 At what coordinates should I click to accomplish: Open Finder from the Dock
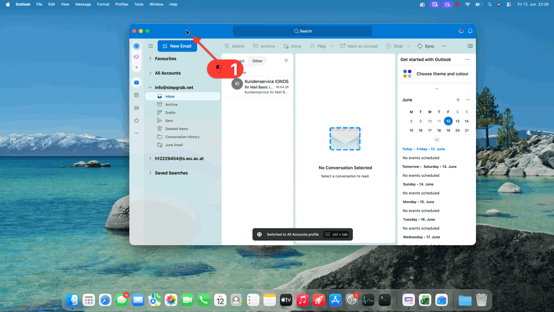pos(72,300)
